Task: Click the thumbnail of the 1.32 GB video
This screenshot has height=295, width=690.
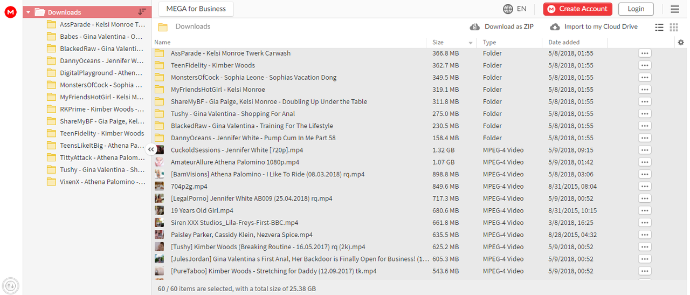Action: (x=159, y=150)
